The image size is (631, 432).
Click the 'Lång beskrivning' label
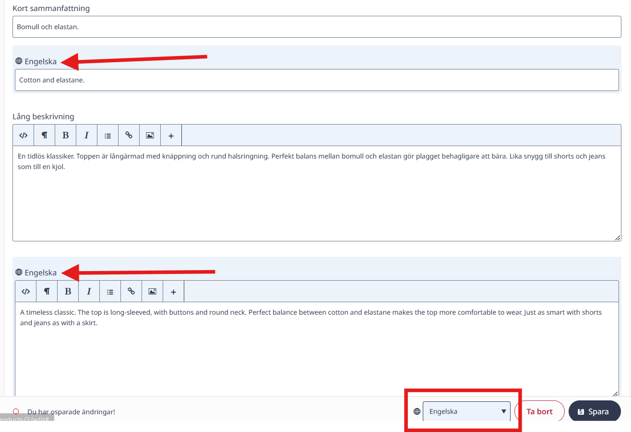(x=43, y=116)
